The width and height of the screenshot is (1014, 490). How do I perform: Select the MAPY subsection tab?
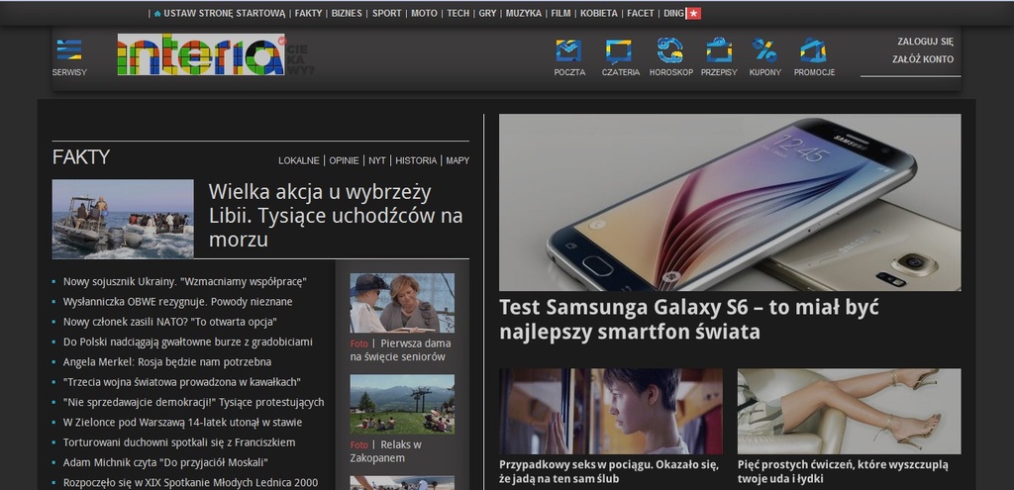[x=457, y=160]
